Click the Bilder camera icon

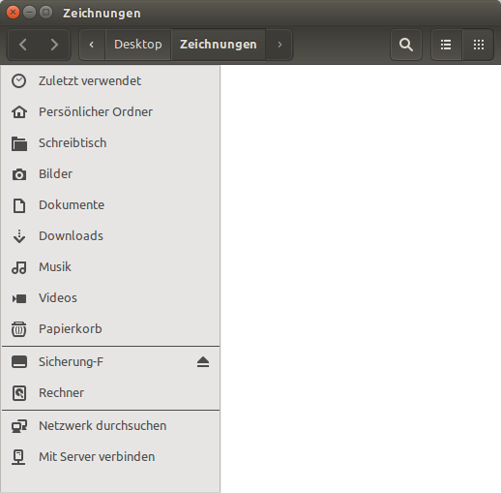click(x=19, y=174)
